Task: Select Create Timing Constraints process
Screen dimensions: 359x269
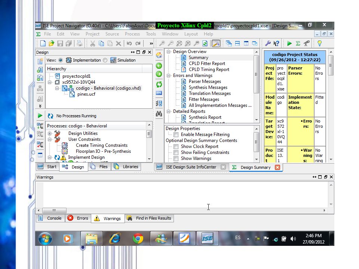Action: click(102, 145)
